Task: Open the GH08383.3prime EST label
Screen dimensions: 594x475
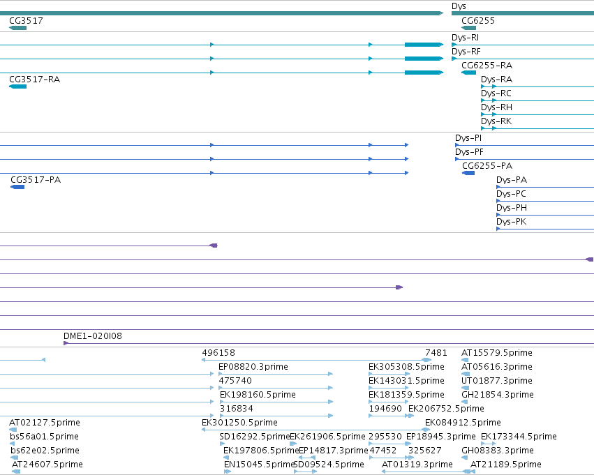Action: (x=498, y=451)
